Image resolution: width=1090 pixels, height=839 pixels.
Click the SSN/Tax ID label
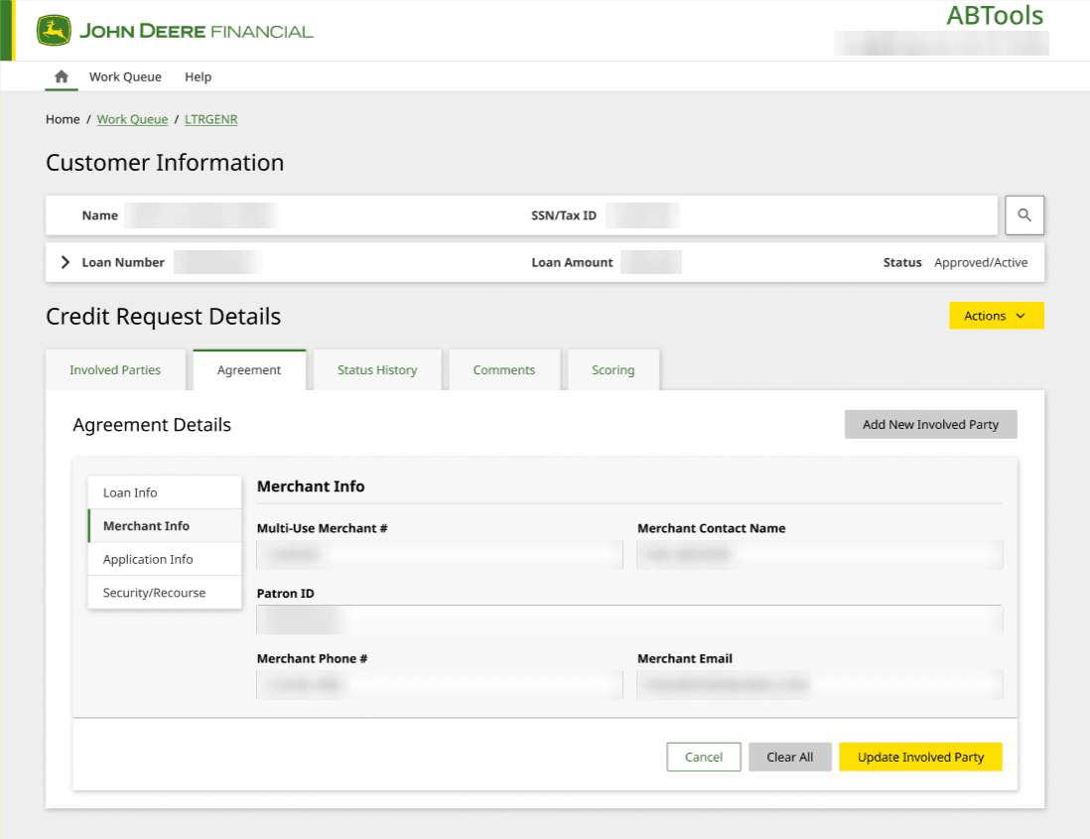(564, 215)
